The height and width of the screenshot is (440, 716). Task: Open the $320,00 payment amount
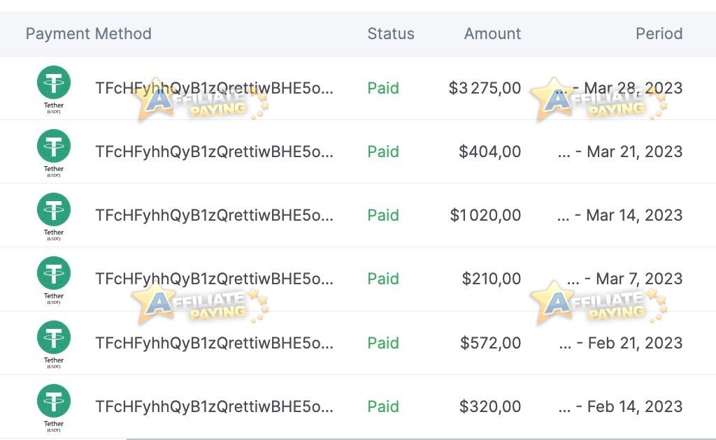tap(490, 406)
